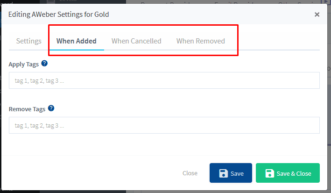Click the floppy icon on Save & Close
This screenshot has height=193, width=331.
[269, 173]
